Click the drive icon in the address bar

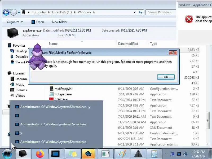coord(24,12)
